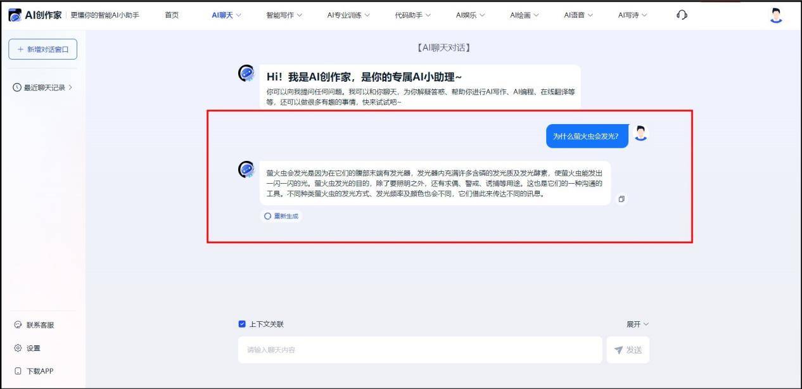
Task: Click the AI创作家 logo icon
Action: point(15,15)
